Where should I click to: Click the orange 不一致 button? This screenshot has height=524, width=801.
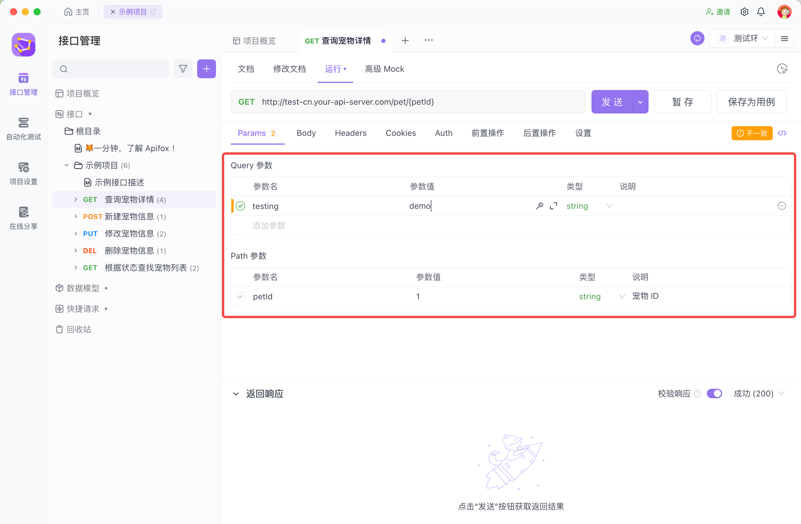point(752,133)
